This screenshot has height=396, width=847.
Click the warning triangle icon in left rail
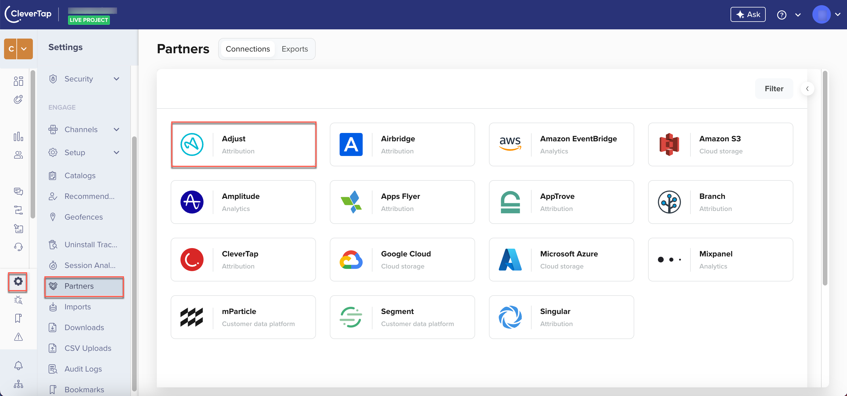pyautogui.click(x=18, y=336)
